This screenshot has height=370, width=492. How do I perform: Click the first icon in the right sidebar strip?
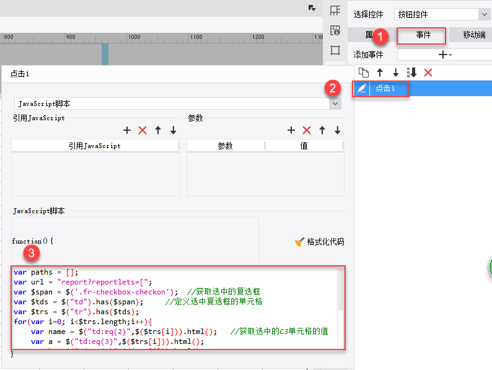tap(335, 11)
